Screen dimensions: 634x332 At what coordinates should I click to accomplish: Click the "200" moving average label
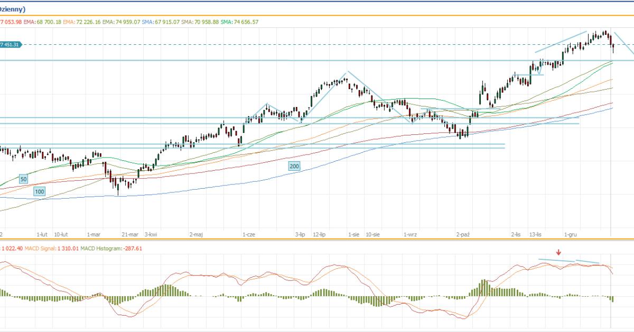[x=294, y=166]
